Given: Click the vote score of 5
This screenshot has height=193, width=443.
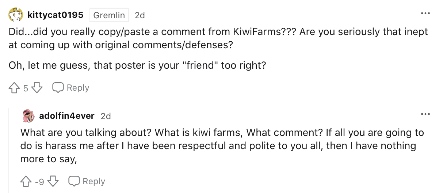Looking at the screenshot, I should pyautogui.click(x=26, y=88).
